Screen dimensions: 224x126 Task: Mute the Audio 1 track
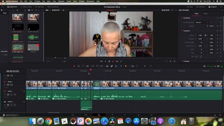(x=15, y=94)
